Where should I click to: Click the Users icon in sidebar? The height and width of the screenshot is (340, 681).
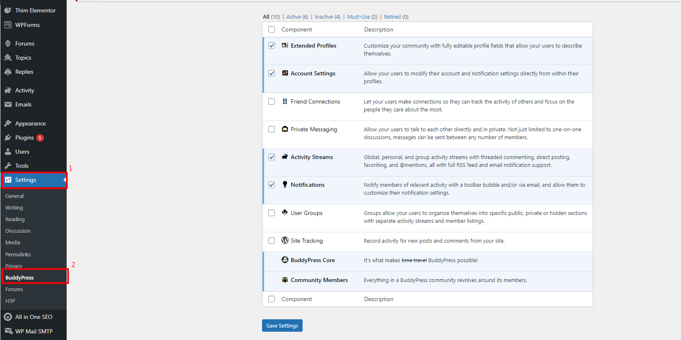coord(8,152)
